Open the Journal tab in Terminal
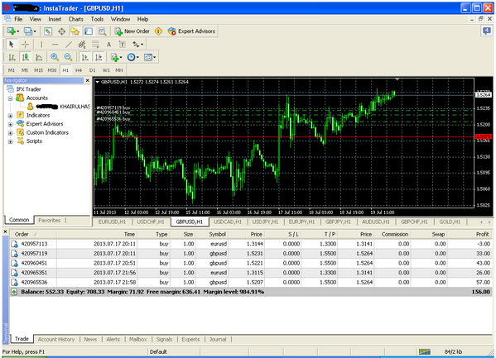Screen dimensions: 496x358 218,339
